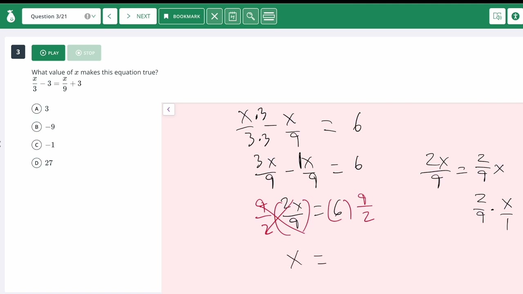Click the NEXT button
This screenshot has height=294, width=523.
click(x=138, y=16)
